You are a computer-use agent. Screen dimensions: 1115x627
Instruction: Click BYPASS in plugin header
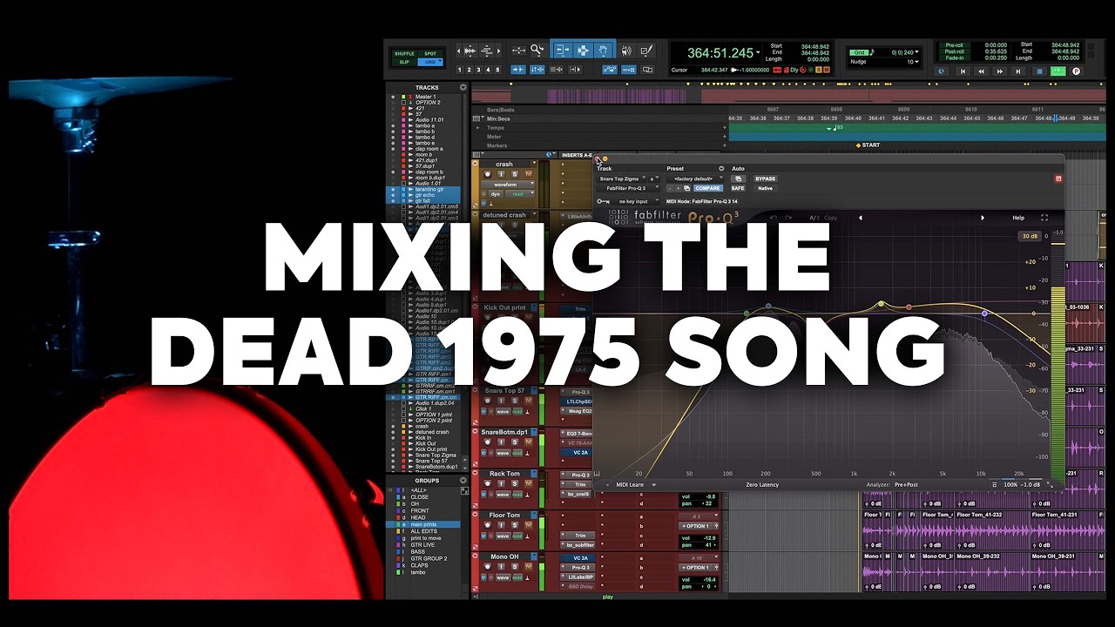click(765, 179)
